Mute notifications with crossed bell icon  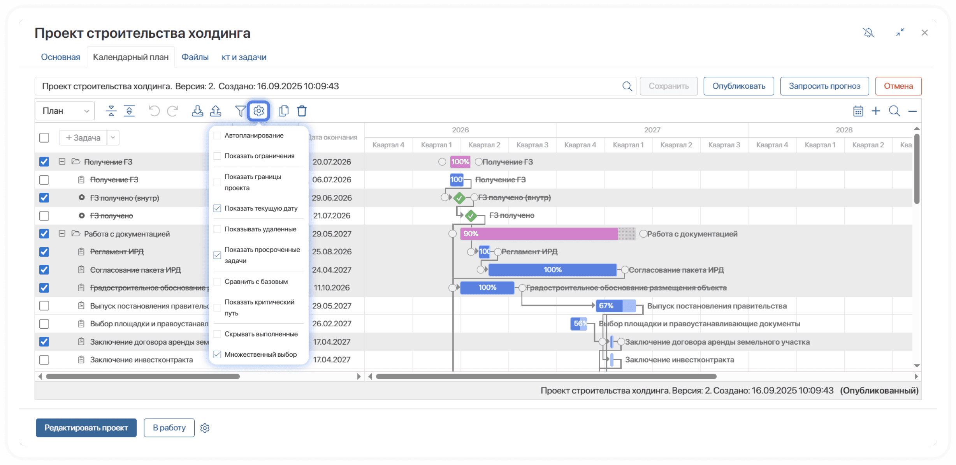point(868,33)
